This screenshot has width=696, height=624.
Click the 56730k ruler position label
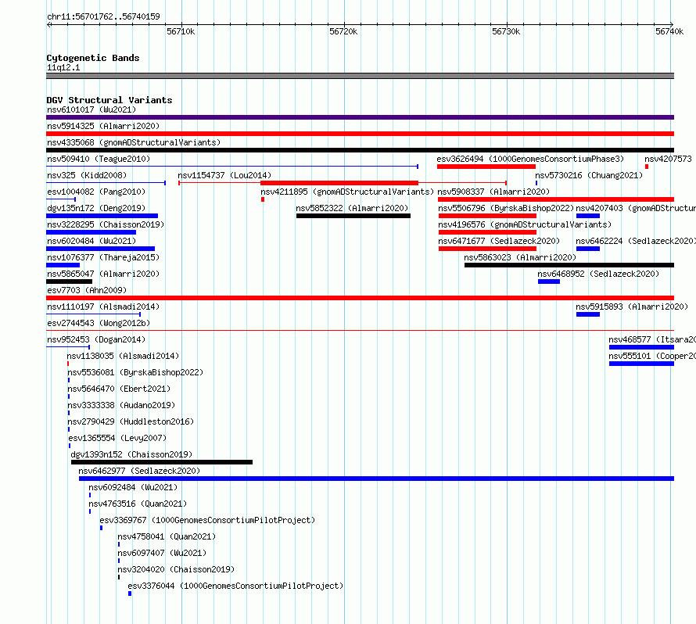(x=506, y=31)
